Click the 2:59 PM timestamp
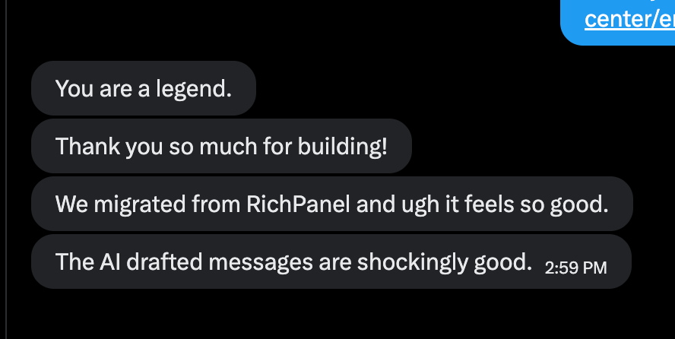Screen dimensions: 675x339 click(x=575, y=268)
